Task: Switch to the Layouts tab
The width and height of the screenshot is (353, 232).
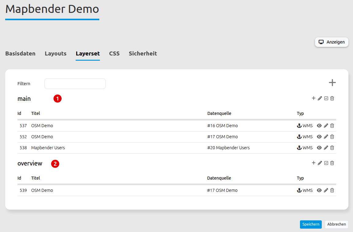Action: coord(55,54)
